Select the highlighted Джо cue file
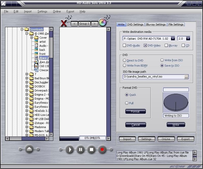The image size is (203, 169). click(x=42, y=58)
